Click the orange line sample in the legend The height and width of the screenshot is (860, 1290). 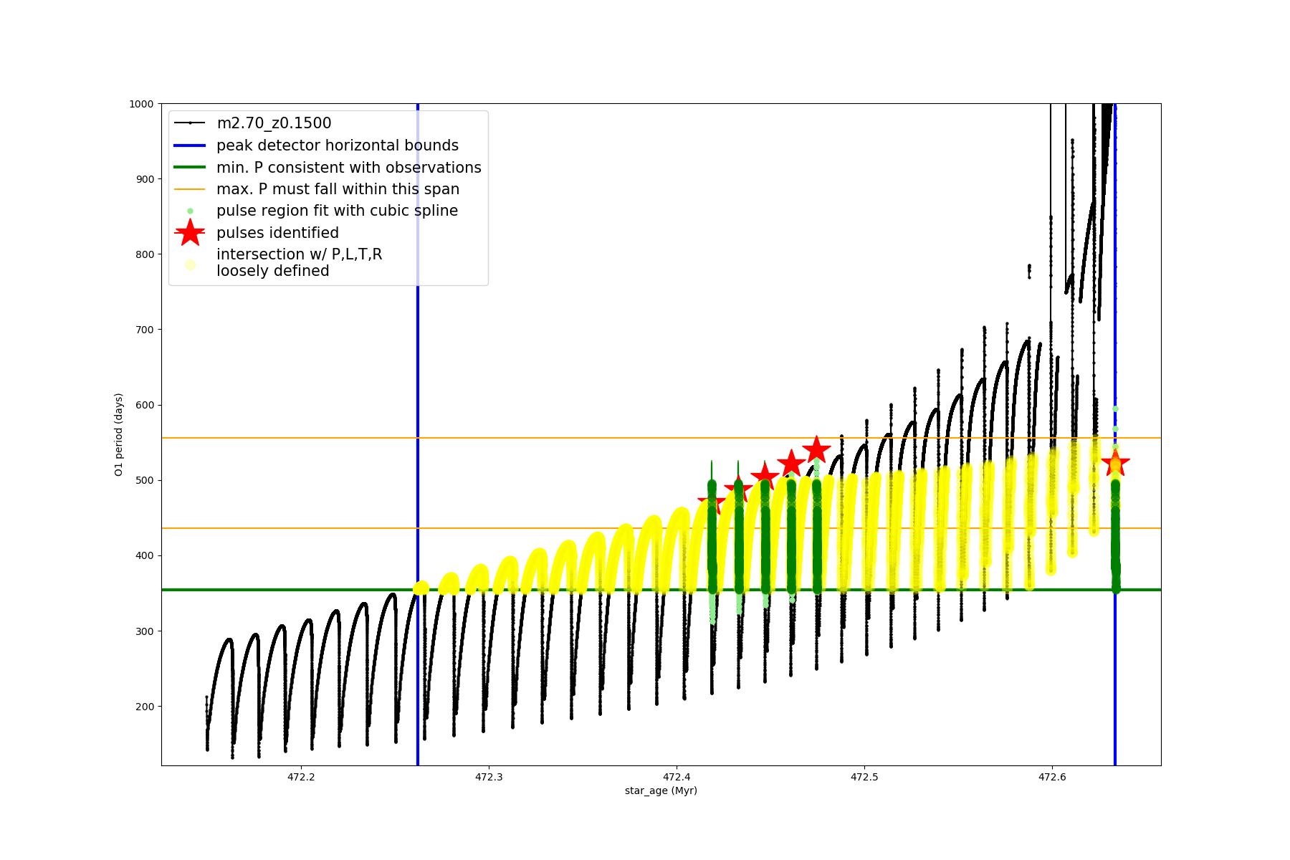coord(190,189)
